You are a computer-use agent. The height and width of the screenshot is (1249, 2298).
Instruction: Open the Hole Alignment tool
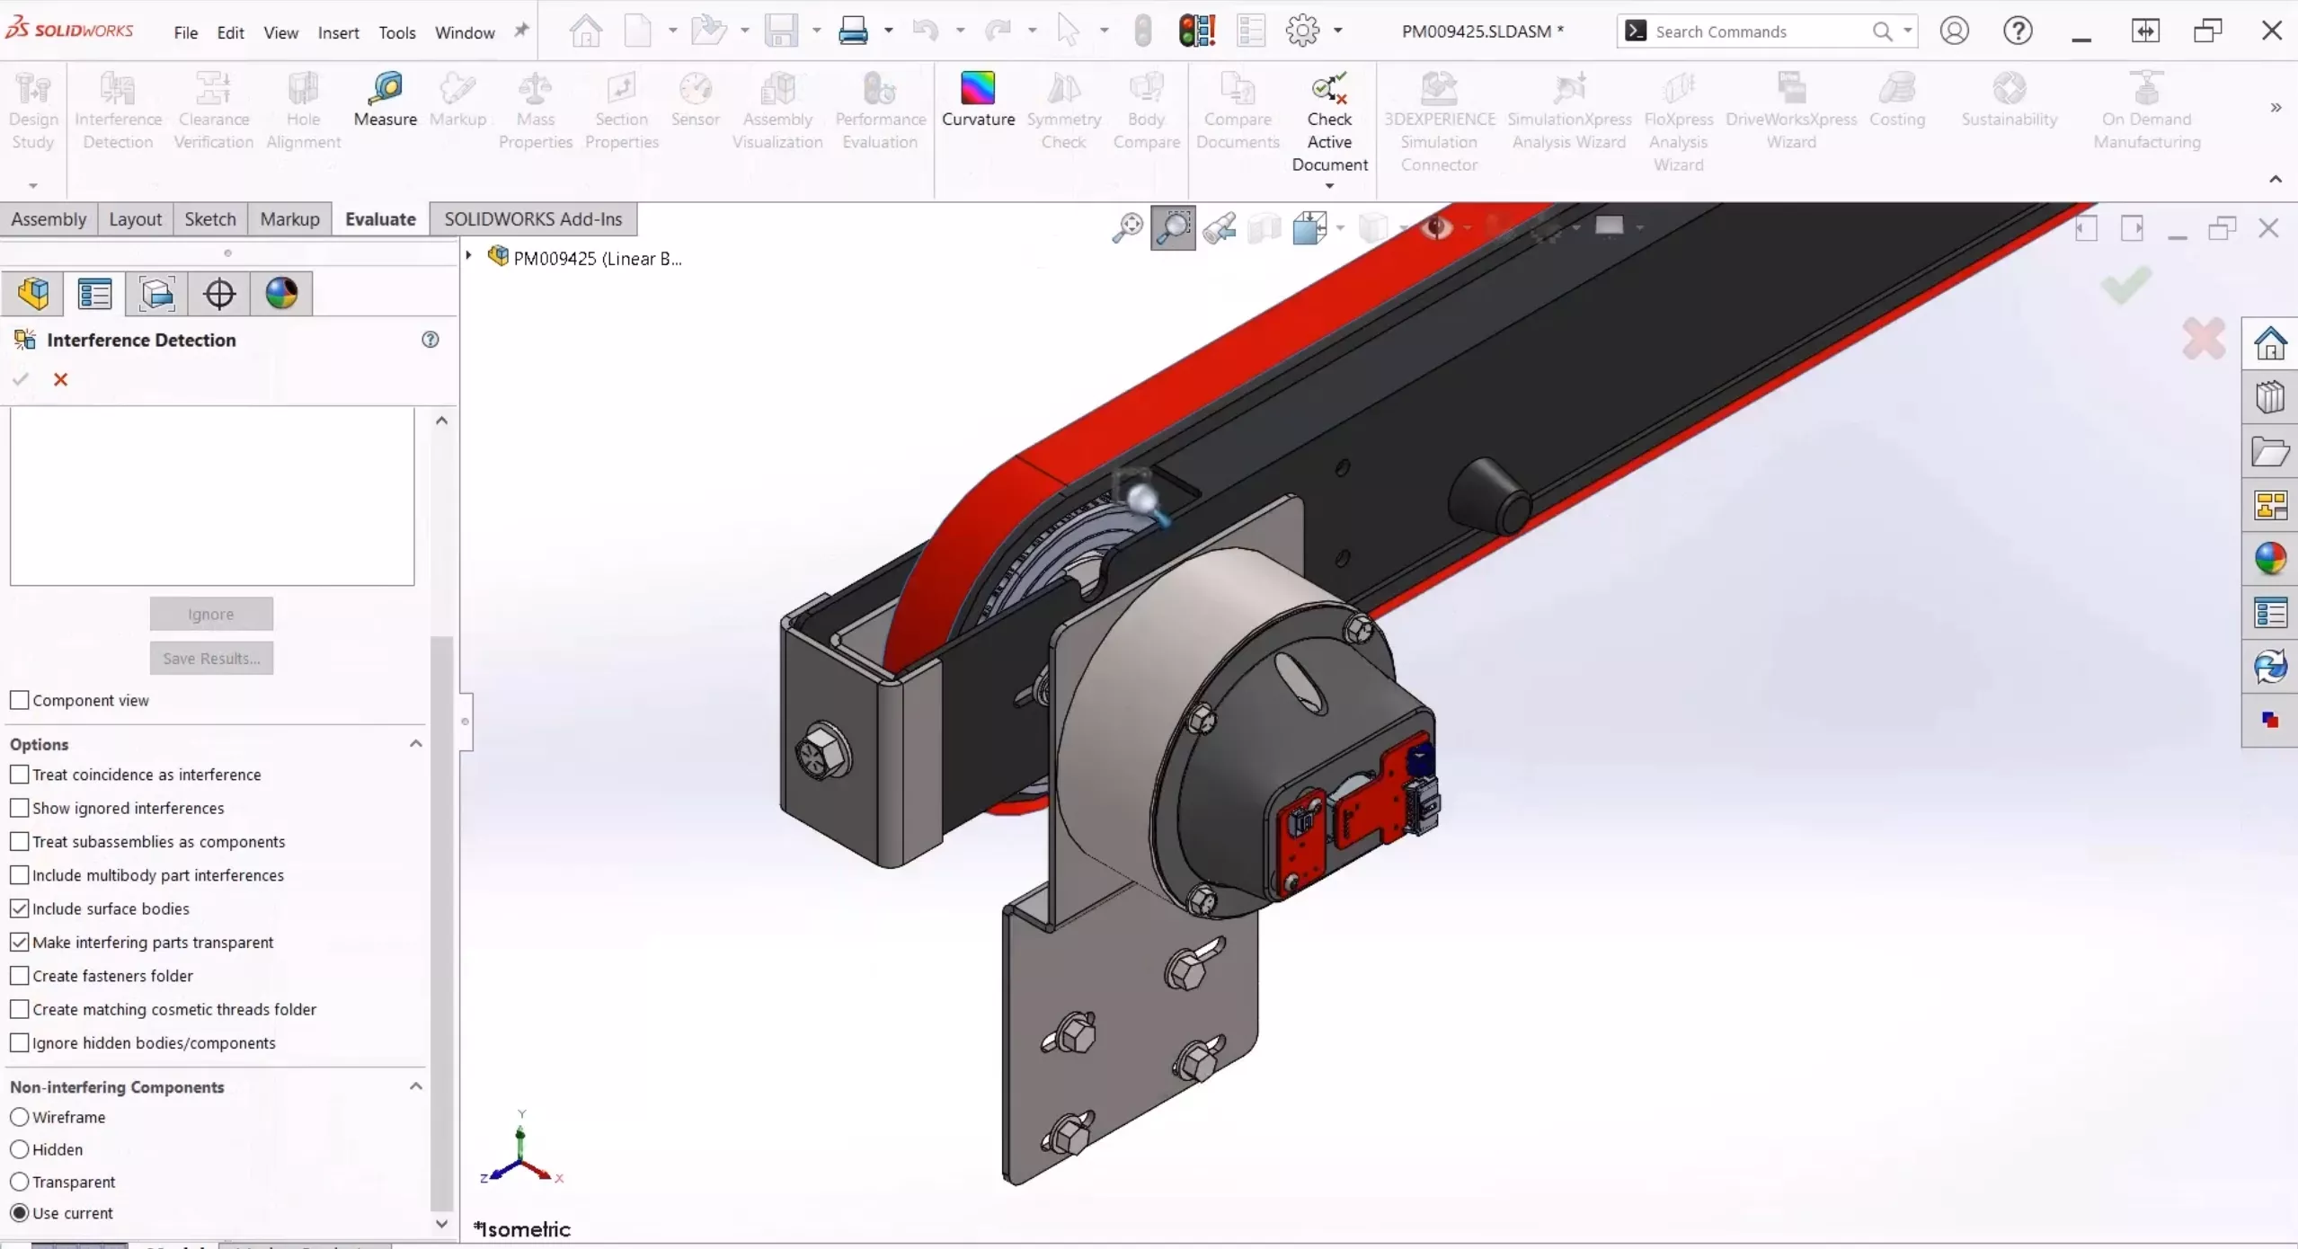(x=303, y=108)
